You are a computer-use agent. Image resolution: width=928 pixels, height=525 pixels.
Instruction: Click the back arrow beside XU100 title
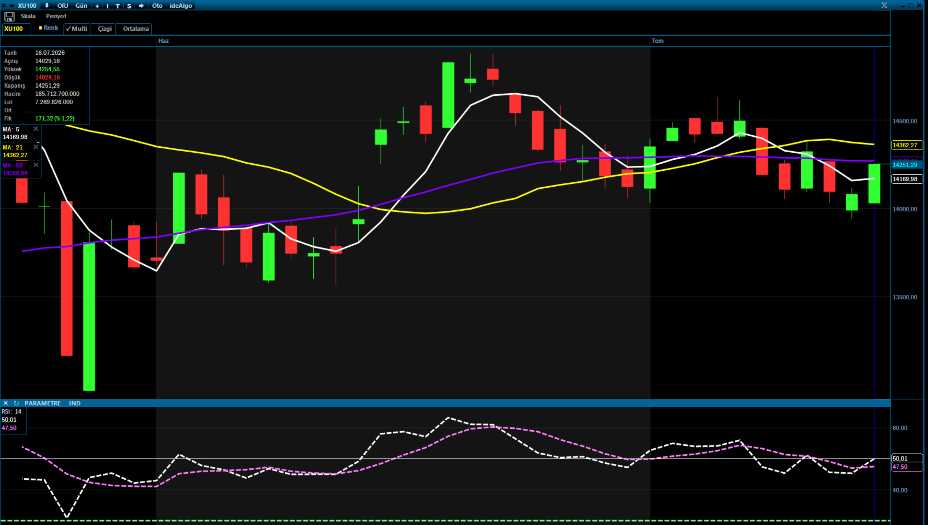pos(12,5)
